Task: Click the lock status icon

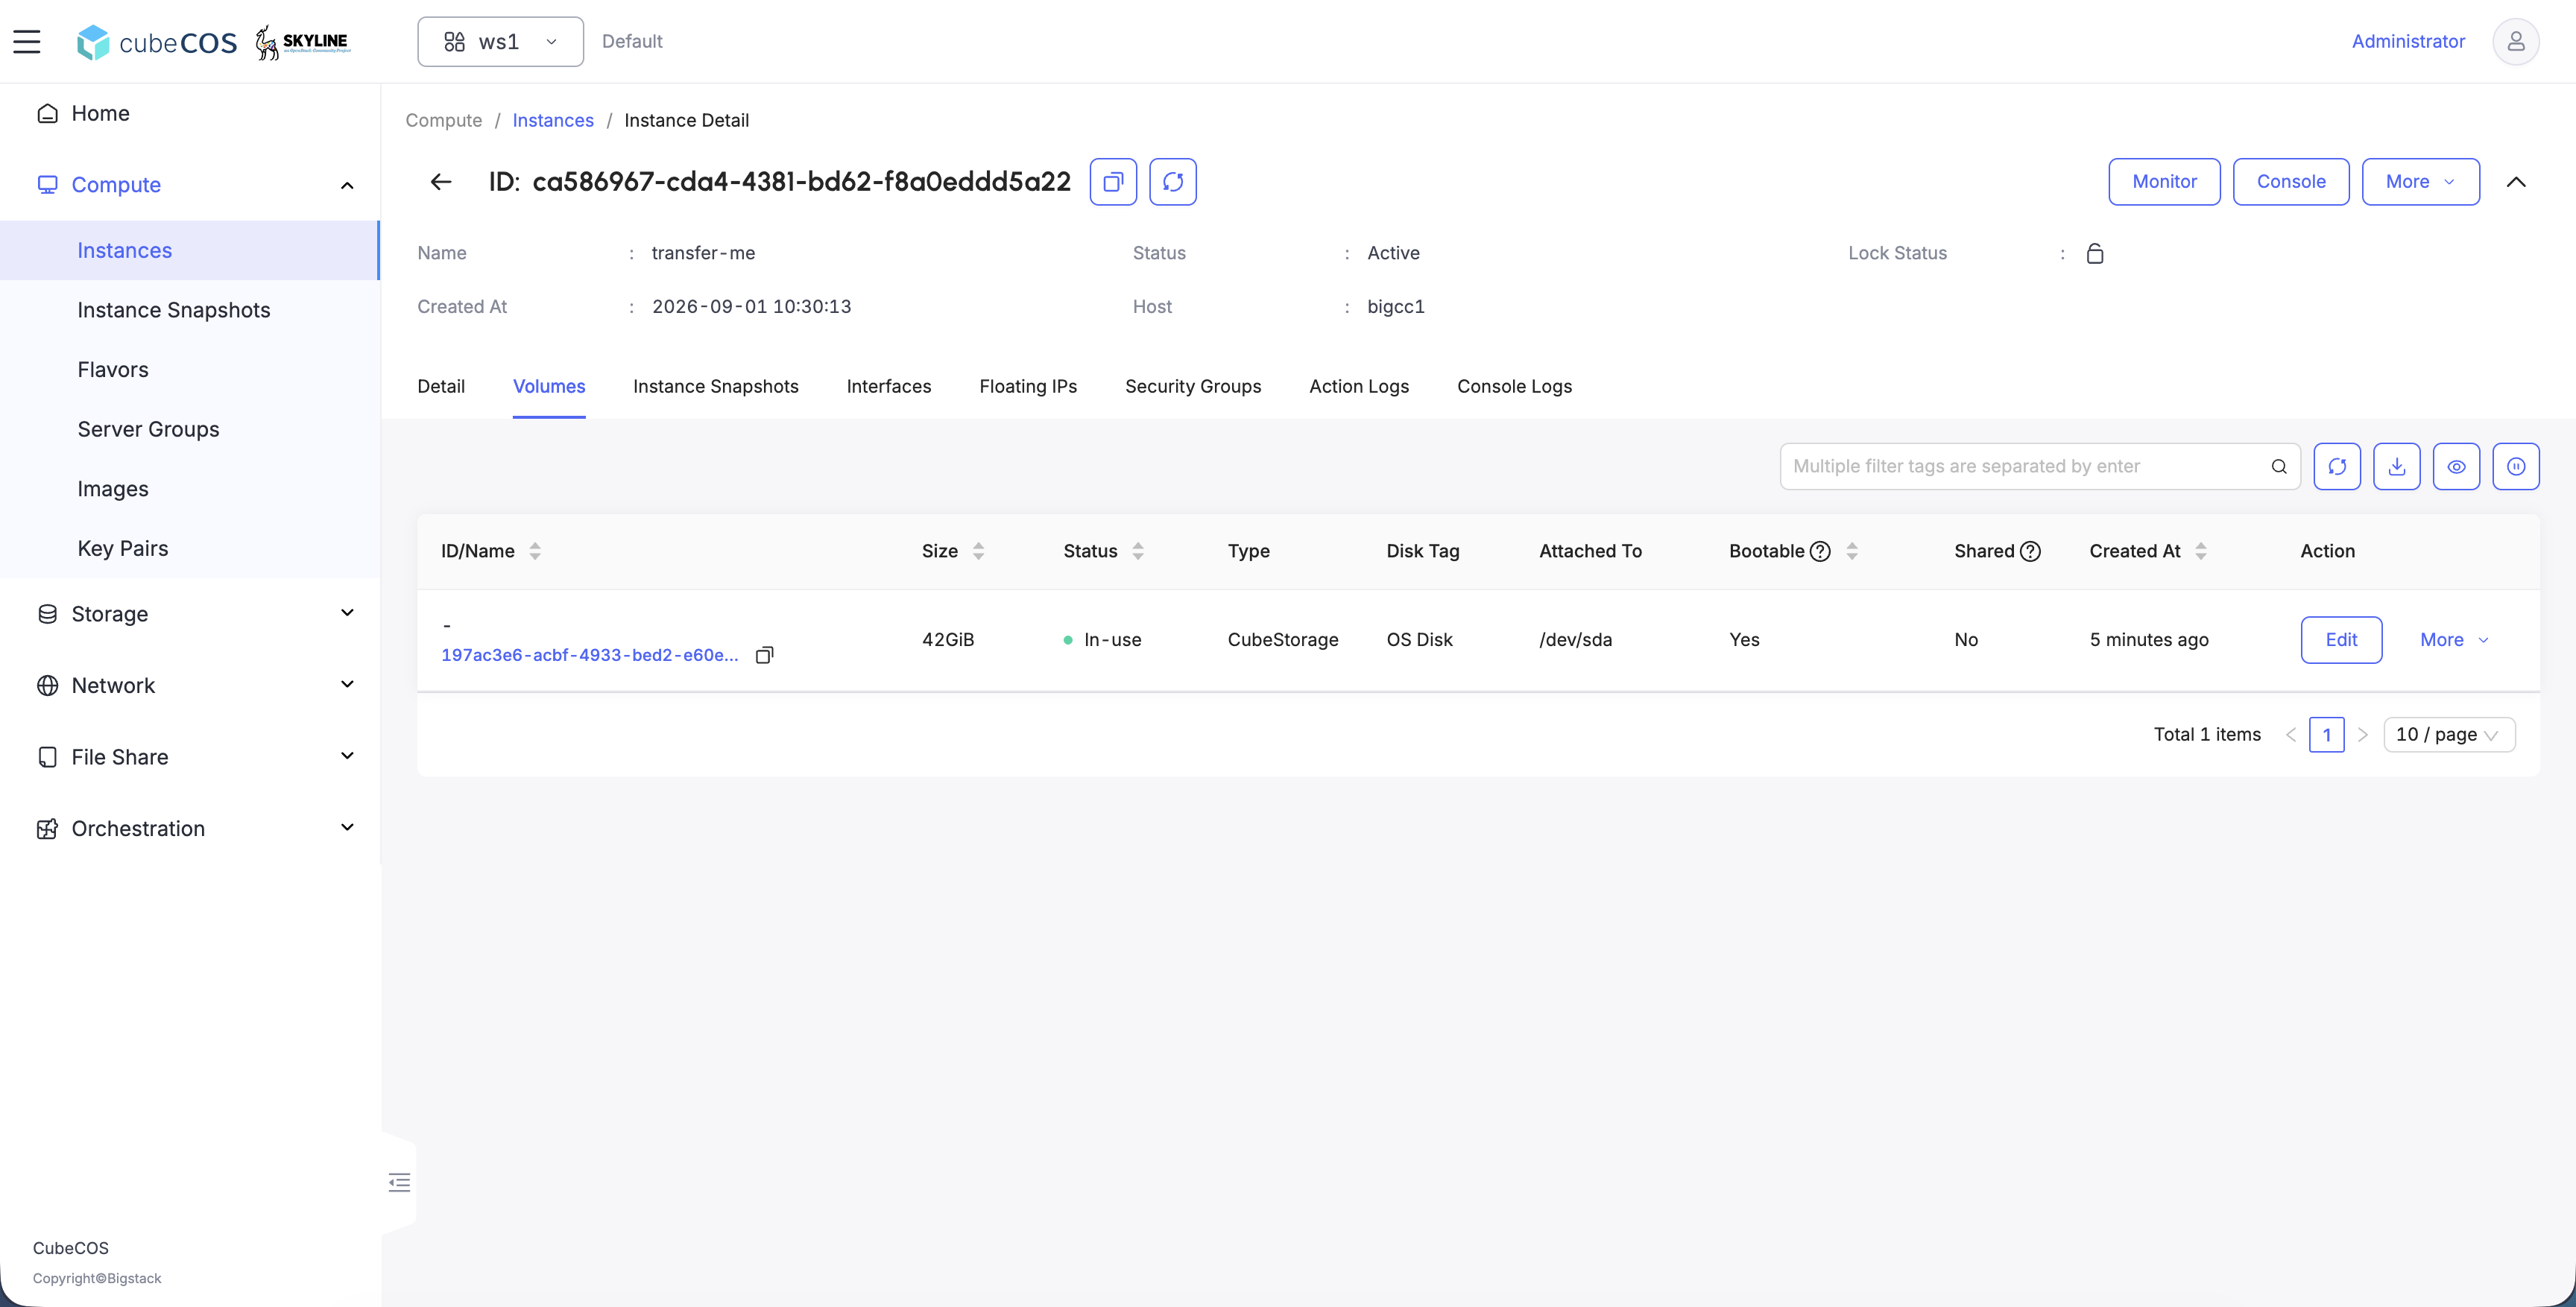Action: pyautogui.click(x=2095, y=253)
